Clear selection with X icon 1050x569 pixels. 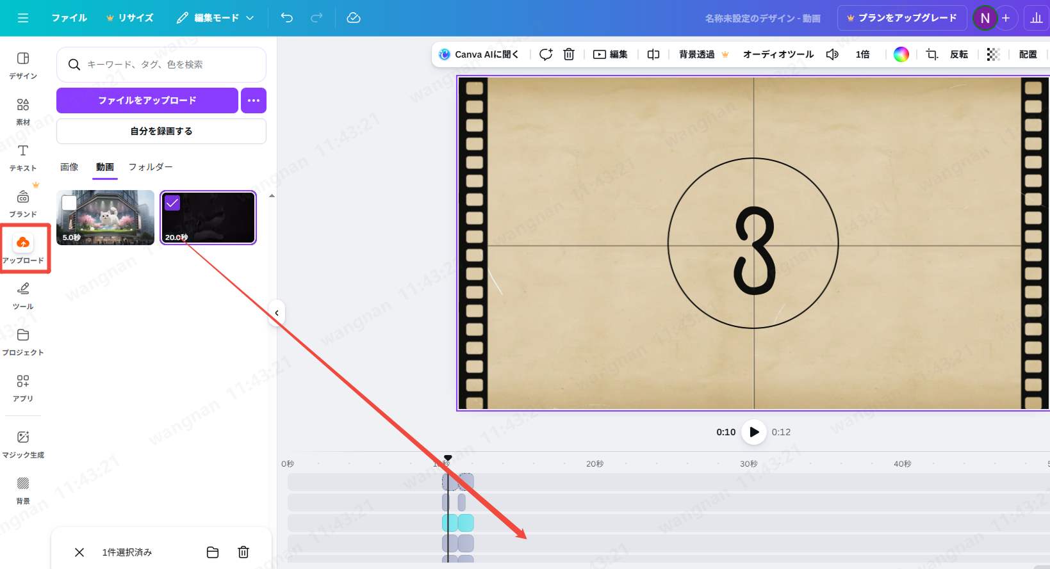coord(79,552)
